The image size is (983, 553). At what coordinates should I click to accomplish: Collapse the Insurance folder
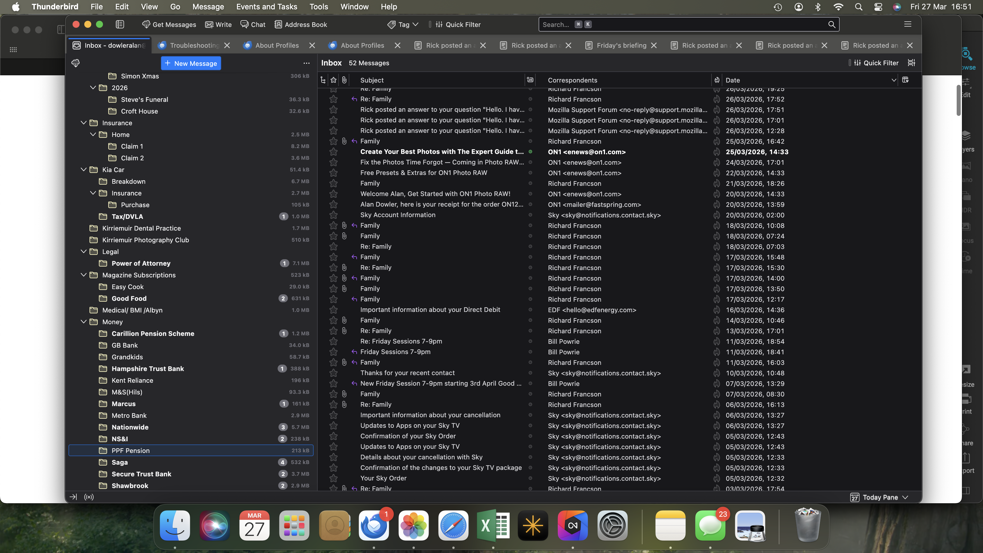(84, 123)
